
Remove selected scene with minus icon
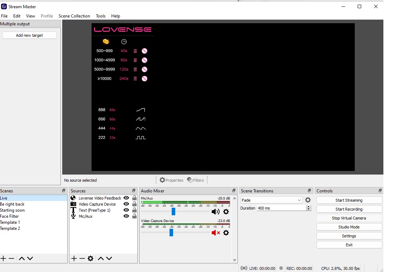pos(11,258)
